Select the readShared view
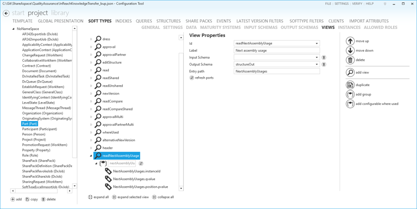This screenshot has height=209, width=417. [111, 78]
